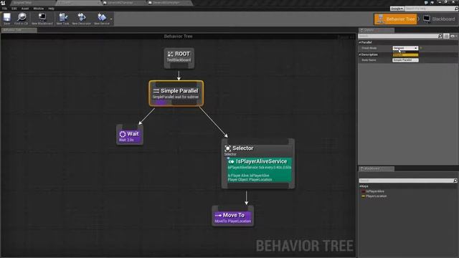
Task: Click the Simple Parallel node icon
Action: tap(156, 91)
